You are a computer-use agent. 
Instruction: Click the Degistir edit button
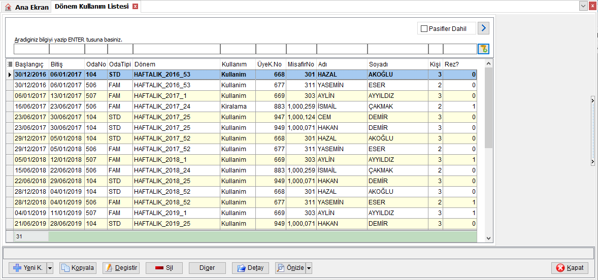(121, 268)
